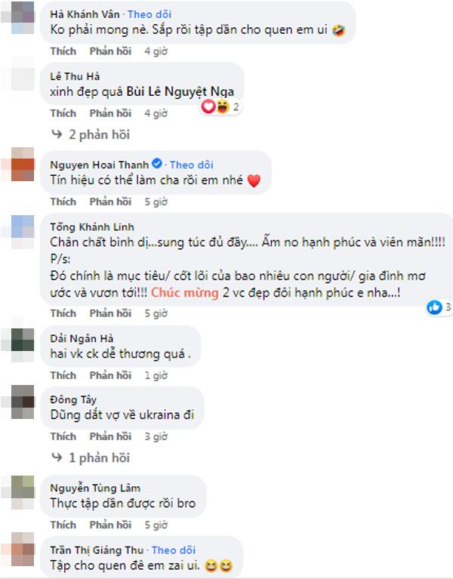Open the 3 giờ timestamp on Đông Tây's comment

(156, 436)
